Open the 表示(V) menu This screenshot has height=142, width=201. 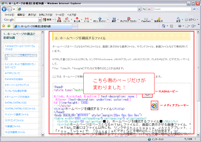click(x=32, y=15)
